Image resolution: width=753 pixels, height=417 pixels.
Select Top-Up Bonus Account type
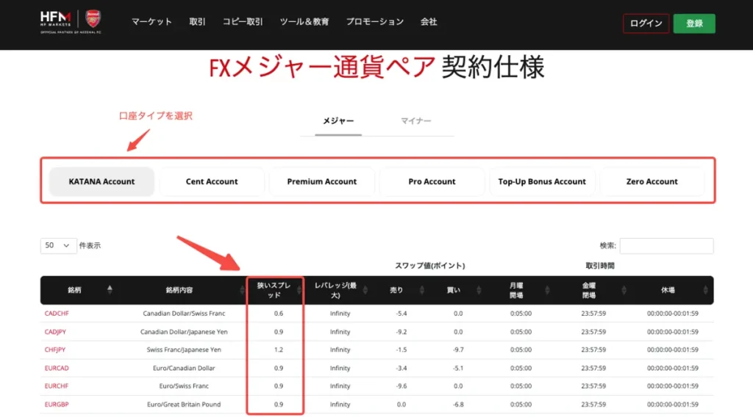[542, 181]
